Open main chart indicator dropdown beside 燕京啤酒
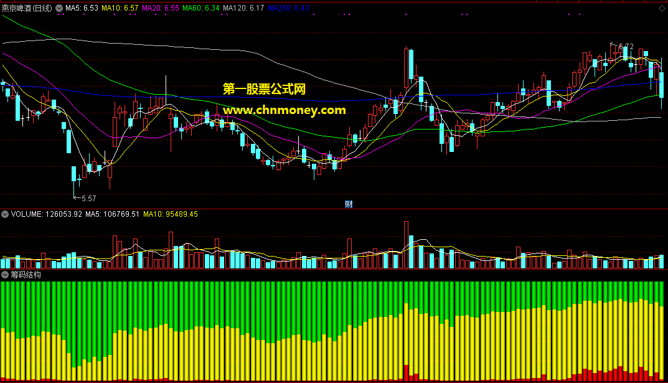 click(x=59, y=8)
